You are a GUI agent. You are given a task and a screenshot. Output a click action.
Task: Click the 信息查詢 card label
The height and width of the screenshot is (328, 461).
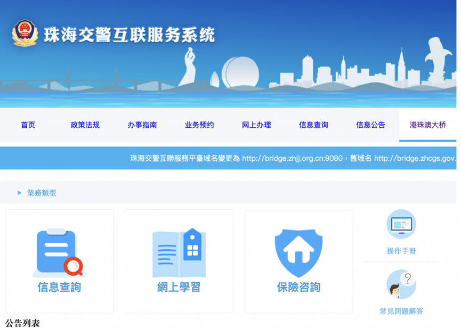click(59, 287)
